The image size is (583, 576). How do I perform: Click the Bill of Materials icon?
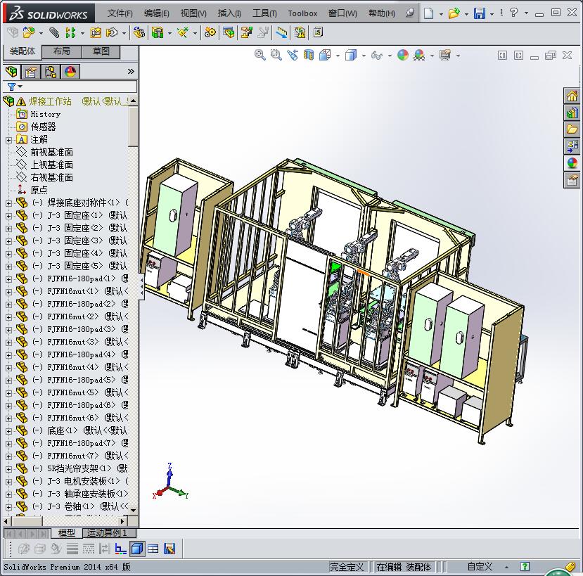tap(229, 33)
